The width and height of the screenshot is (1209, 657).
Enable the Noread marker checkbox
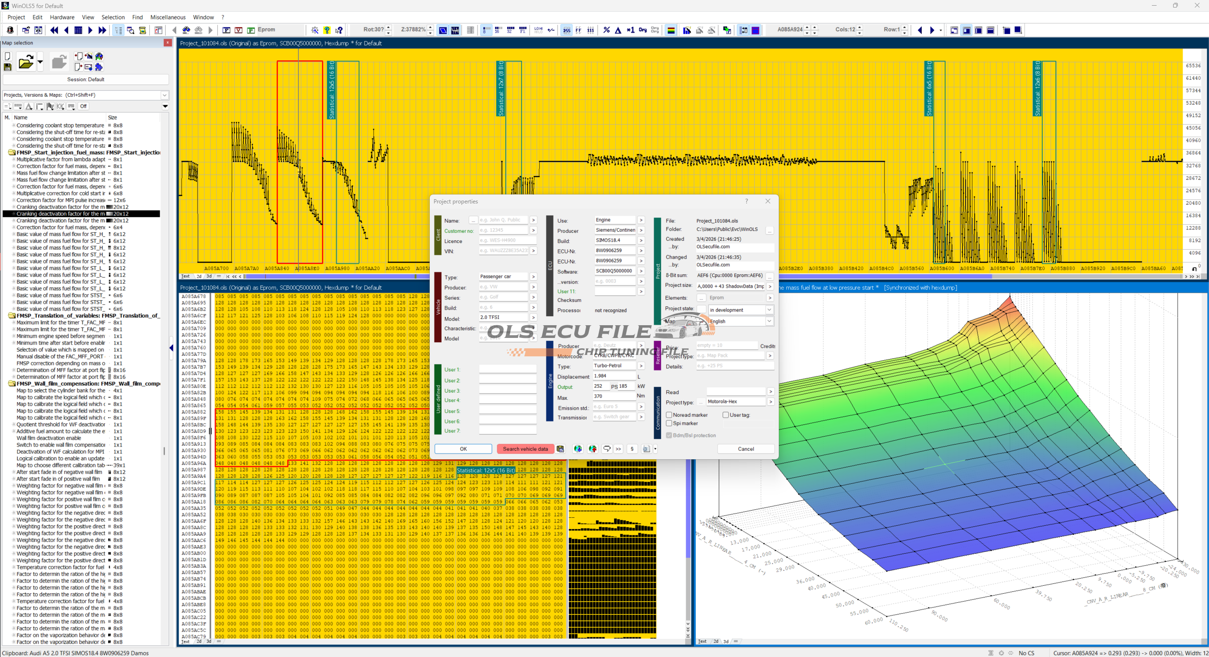click(x=669, y=415)
